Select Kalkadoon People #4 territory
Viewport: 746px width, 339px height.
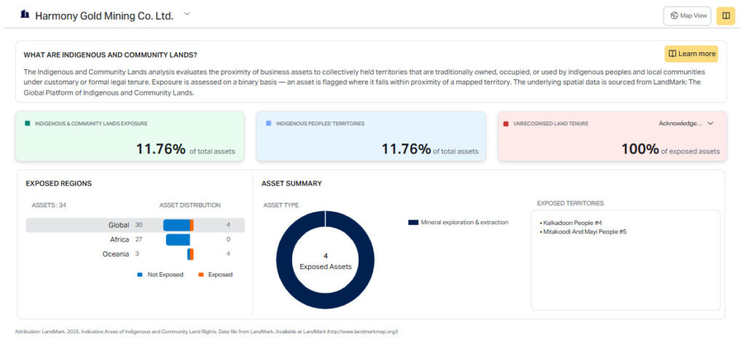coord(571,223)
